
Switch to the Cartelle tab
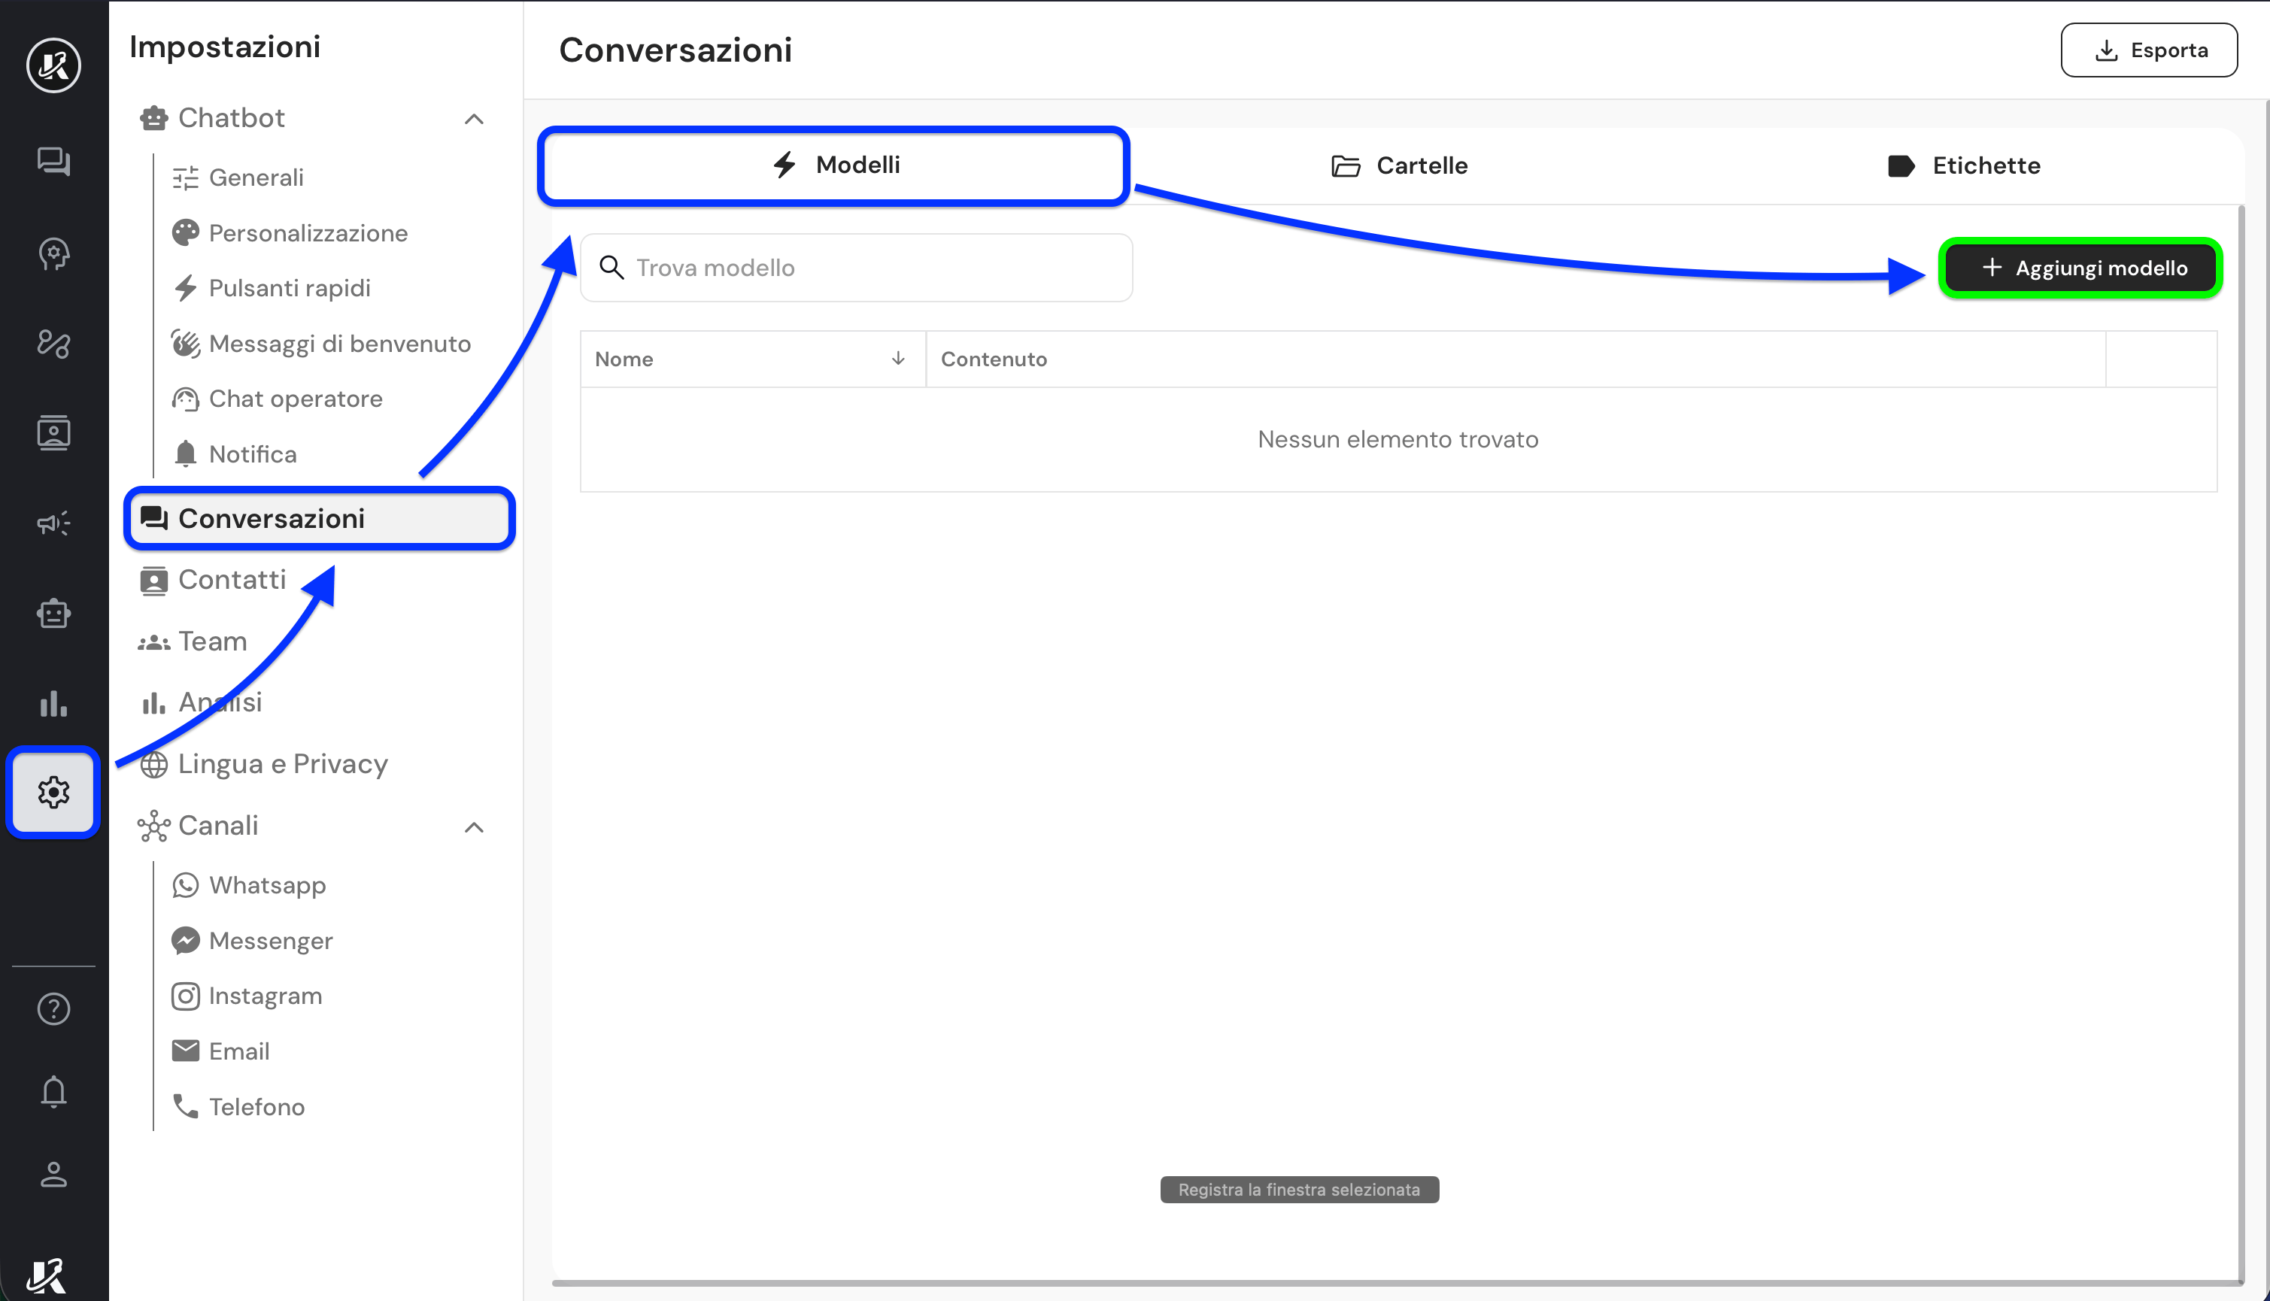1399,165
